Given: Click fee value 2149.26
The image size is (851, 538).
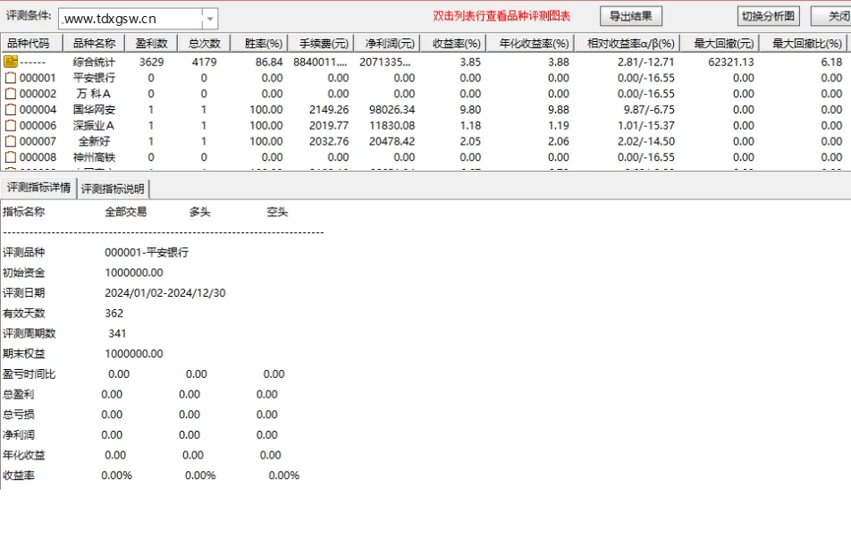Looking at the screenshot, I should (329, 110).
